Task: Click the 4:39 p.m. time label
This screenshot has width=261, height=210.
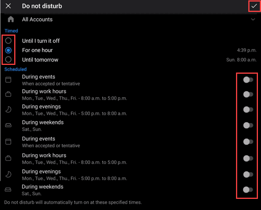Action: click(247, 50)
